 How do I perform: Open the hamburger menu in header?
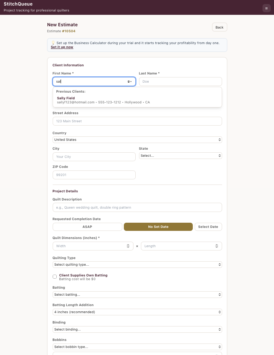(x=266, y=9)
